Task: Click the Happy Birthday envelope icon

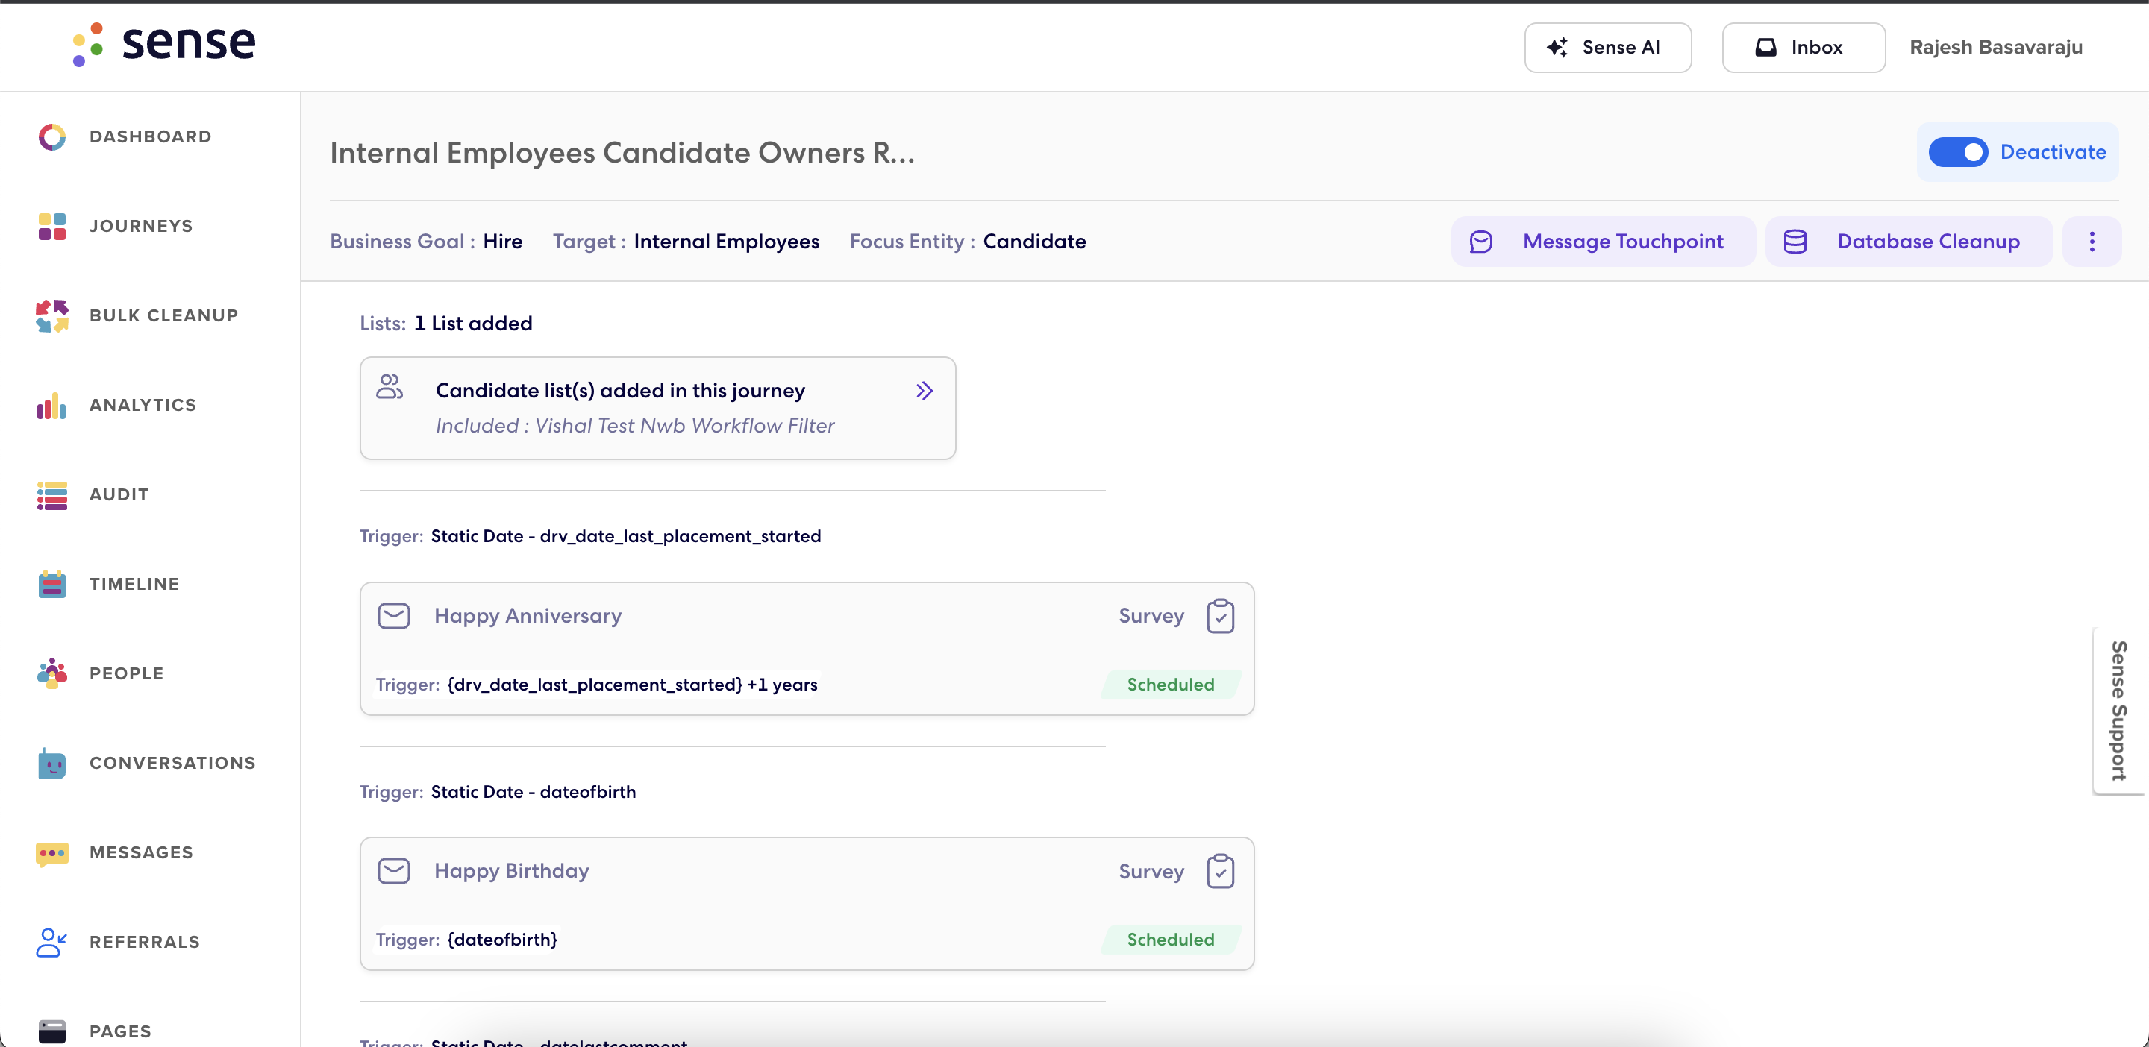Action: 394,871
